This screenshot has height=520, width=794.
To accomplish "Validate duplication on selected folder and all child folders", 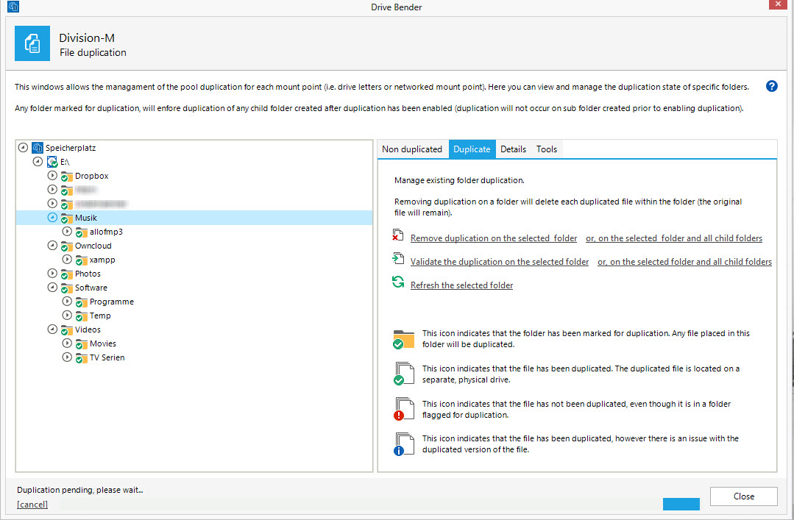I will [x=684, y=262].
